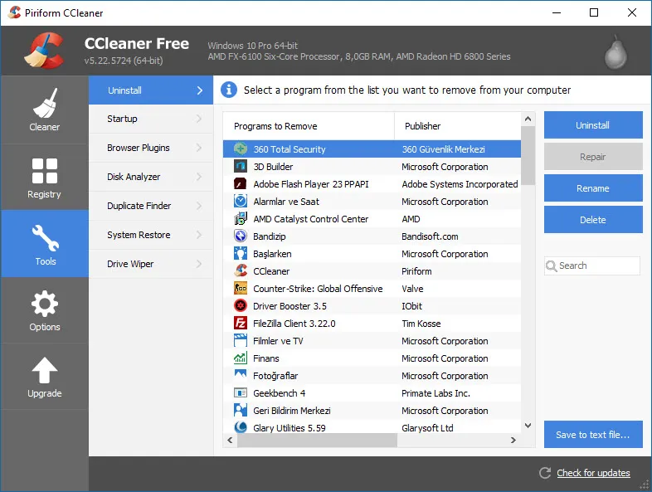The width and height of the screenshot is (652, 492).
Task: Select the Tools wrench icon
Action: point(46,238)
